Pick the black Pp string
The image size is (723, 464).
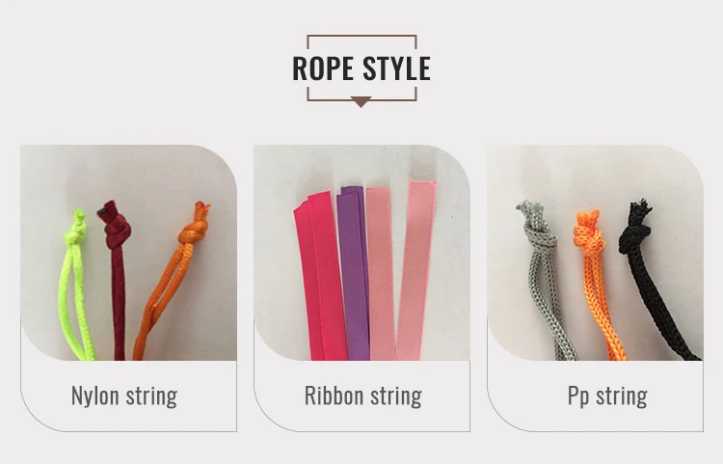click(650, 277)
